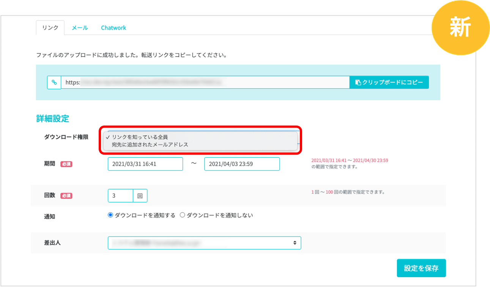
Task: Click the 差出人 label
Action: click(x=52, y=242)
